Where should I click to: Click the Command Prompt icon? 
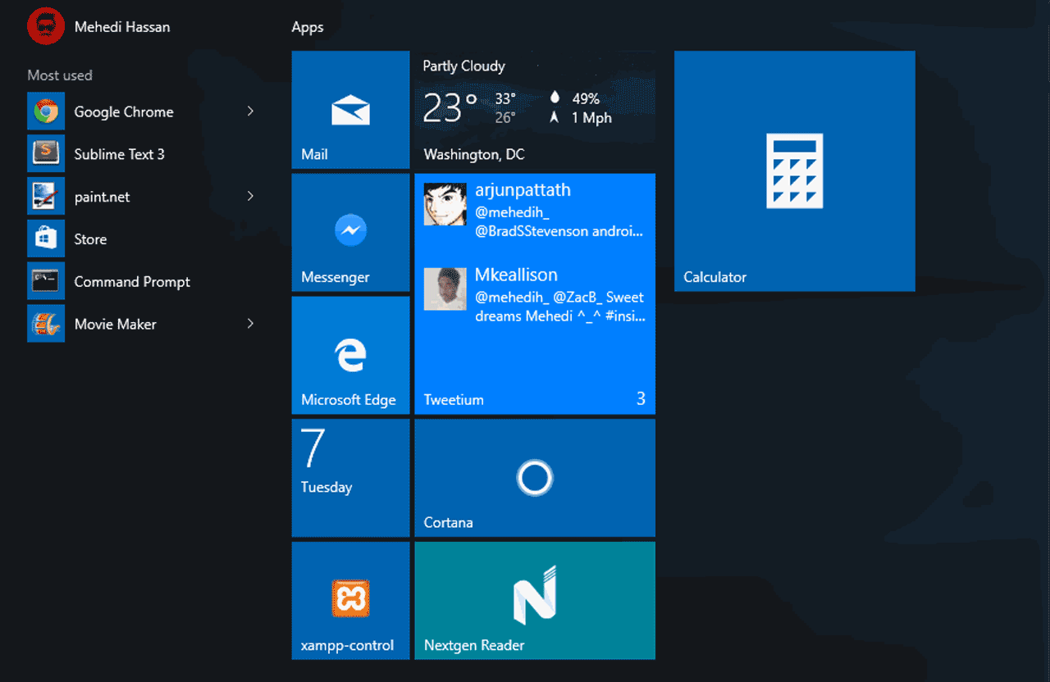coord(46,281)
